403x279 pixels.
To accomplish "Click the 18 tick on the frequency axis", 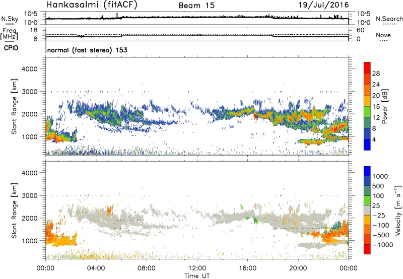I will 34,30.
